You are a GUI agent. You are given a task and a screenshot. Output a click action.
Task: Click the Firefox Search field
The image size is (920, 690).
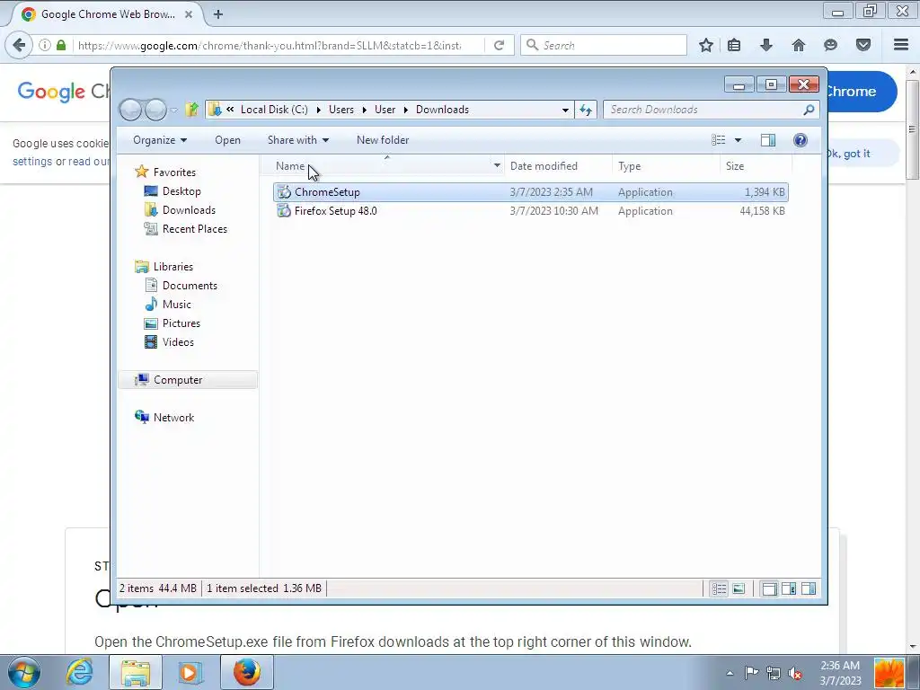[604, 45]
